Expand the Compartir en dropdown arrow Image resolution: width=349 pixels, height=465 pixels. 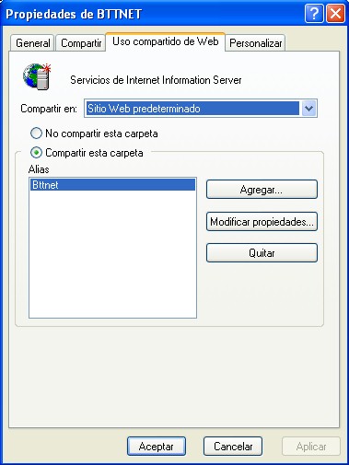pyautogui.click(x=308, y=109)
